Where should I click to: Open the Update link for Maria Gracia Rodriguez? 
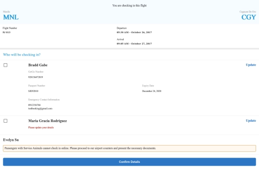(x=251, y=121)
